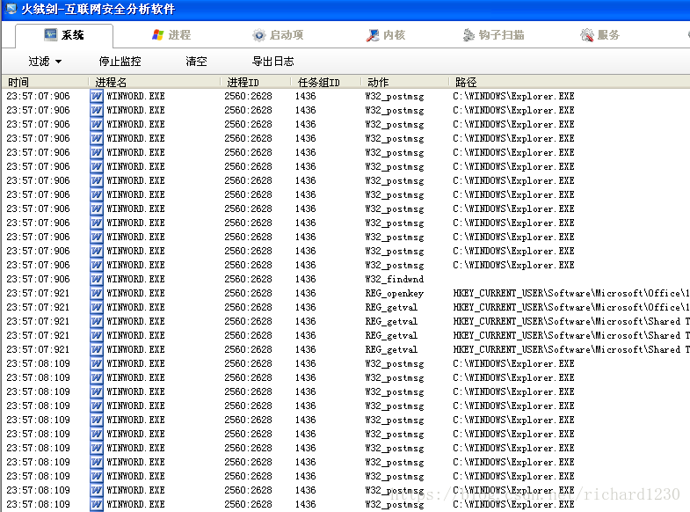
Task: Sort by the 进程ID column header
Action: tap(256, 82)
